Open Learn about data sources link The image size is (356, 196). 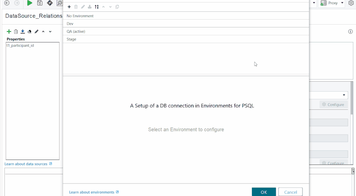[x=28, y=164]
